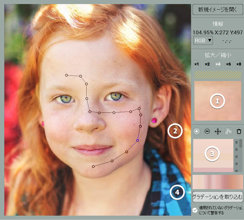Click the magnified skin preview thumbnail

coord(218,101)
